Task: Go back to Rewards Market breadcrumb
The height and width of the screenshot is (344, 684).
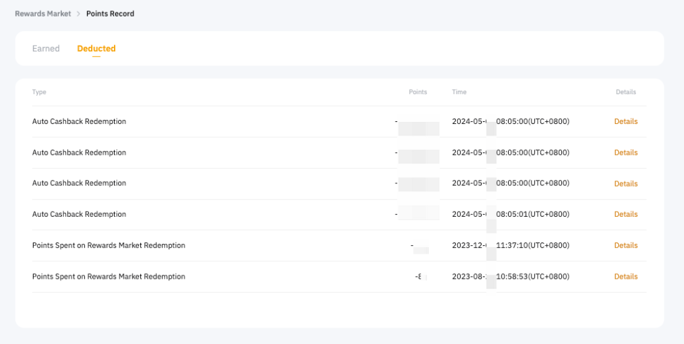Action: pos(43,13)
